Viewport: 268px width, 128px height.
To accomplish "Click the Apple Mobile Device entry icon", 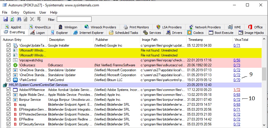I will coord(15,95).
